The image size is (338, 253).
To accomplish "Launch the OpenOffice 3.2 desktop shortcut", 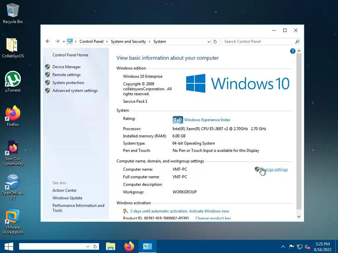I will [x=13, y=187].
